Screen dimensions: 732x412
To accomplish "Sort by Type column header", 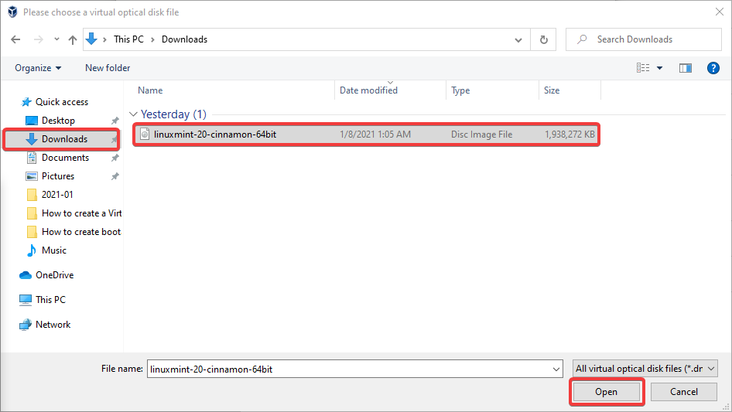I will pyautogui.click(x=460, y=90).
